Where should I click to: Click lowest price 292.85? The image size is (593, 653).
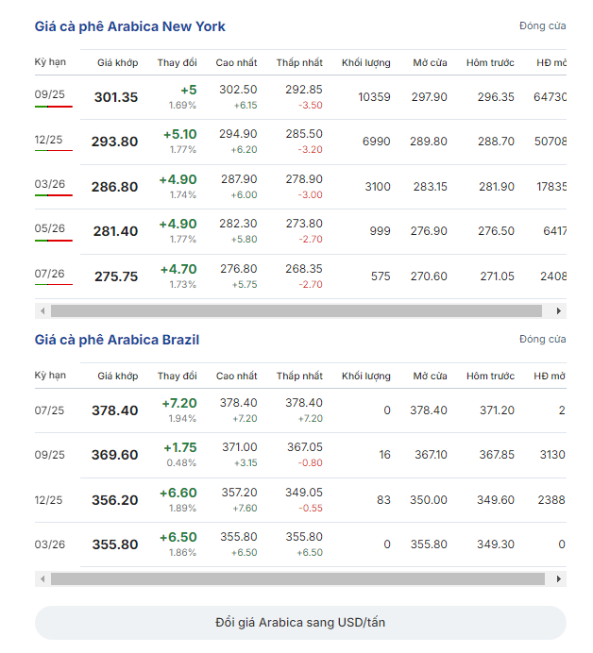[304, 90]
